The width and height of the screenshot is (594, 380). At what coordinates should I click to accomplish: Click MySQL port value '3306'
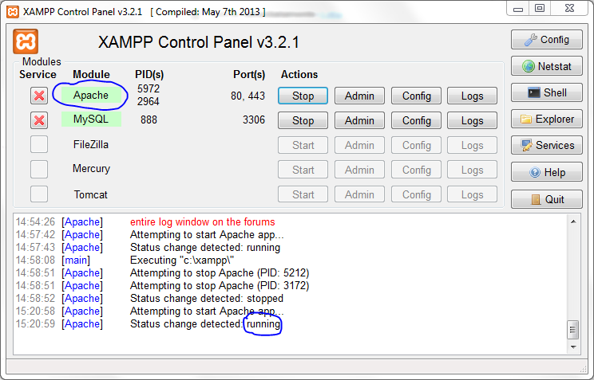pos(253,119)
